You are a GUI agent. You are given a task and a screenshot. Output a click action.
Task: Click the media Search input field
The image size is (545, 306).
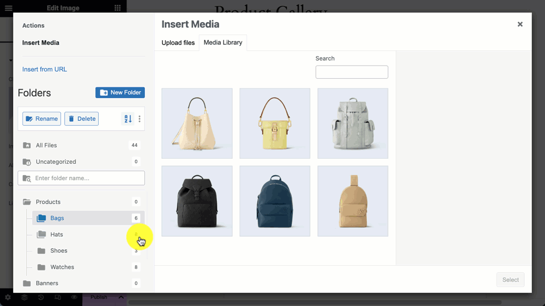[351, 72]
